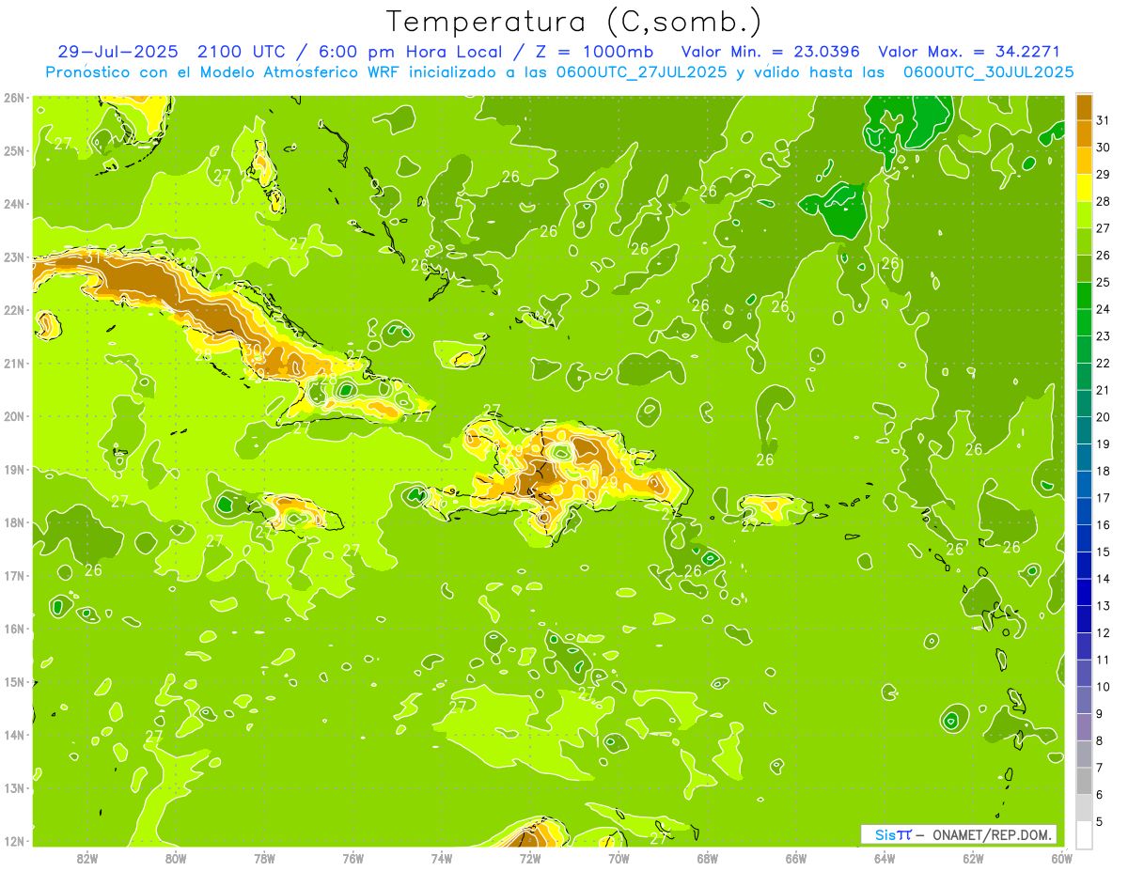Click the color scale label "20"
Image resolution: width=1128 pixels, height=871 pixels.
(1103, 417)
